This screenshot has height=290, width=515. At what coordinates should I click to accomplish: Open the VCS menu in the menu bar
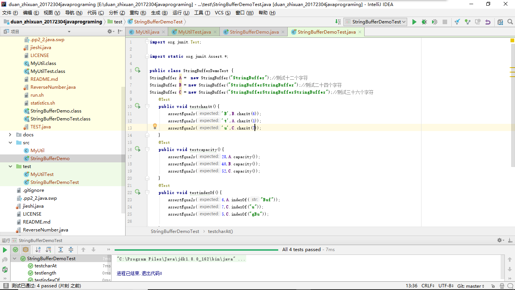pos(222,13)
